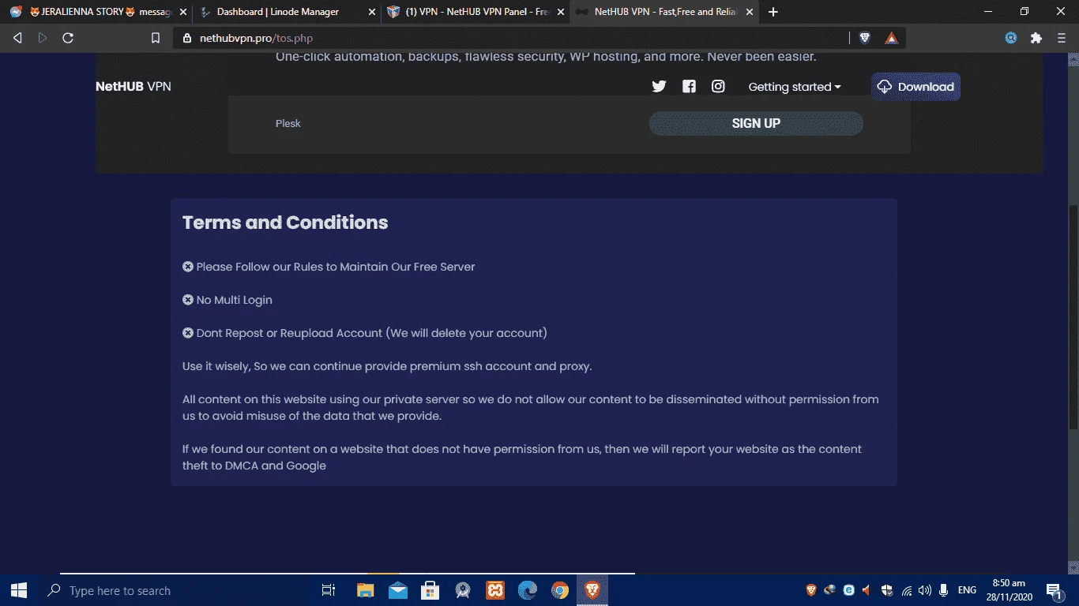Click the Plesk label in the ad

(x=288, y=123)
